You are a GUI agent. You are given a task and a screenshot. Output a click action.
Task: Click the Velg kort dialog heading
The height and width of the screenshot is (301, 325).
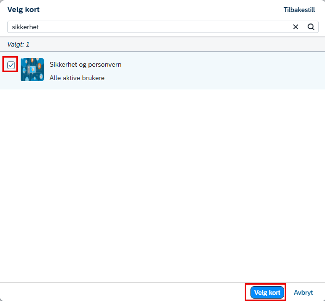click(x=23, y=10)
